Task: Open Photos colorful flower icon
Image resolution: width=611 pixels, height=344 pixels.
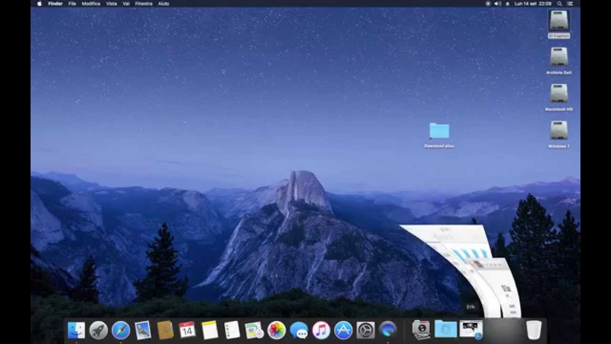Action: tap(276, 330)
